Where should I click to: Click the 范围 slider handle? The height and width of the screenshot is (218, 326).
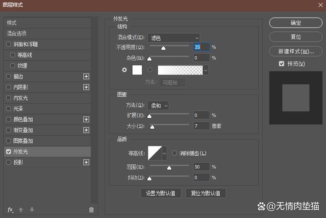point(169,168)
